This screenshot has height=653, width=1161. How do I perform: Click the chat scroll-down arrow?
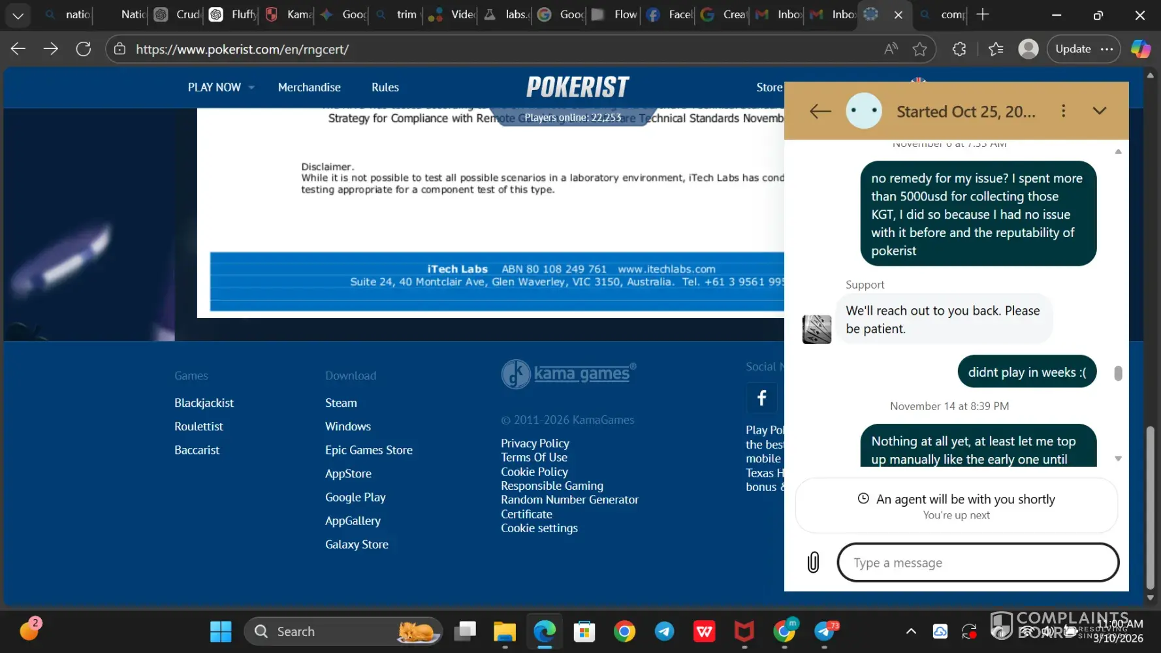pos(1118,458)
